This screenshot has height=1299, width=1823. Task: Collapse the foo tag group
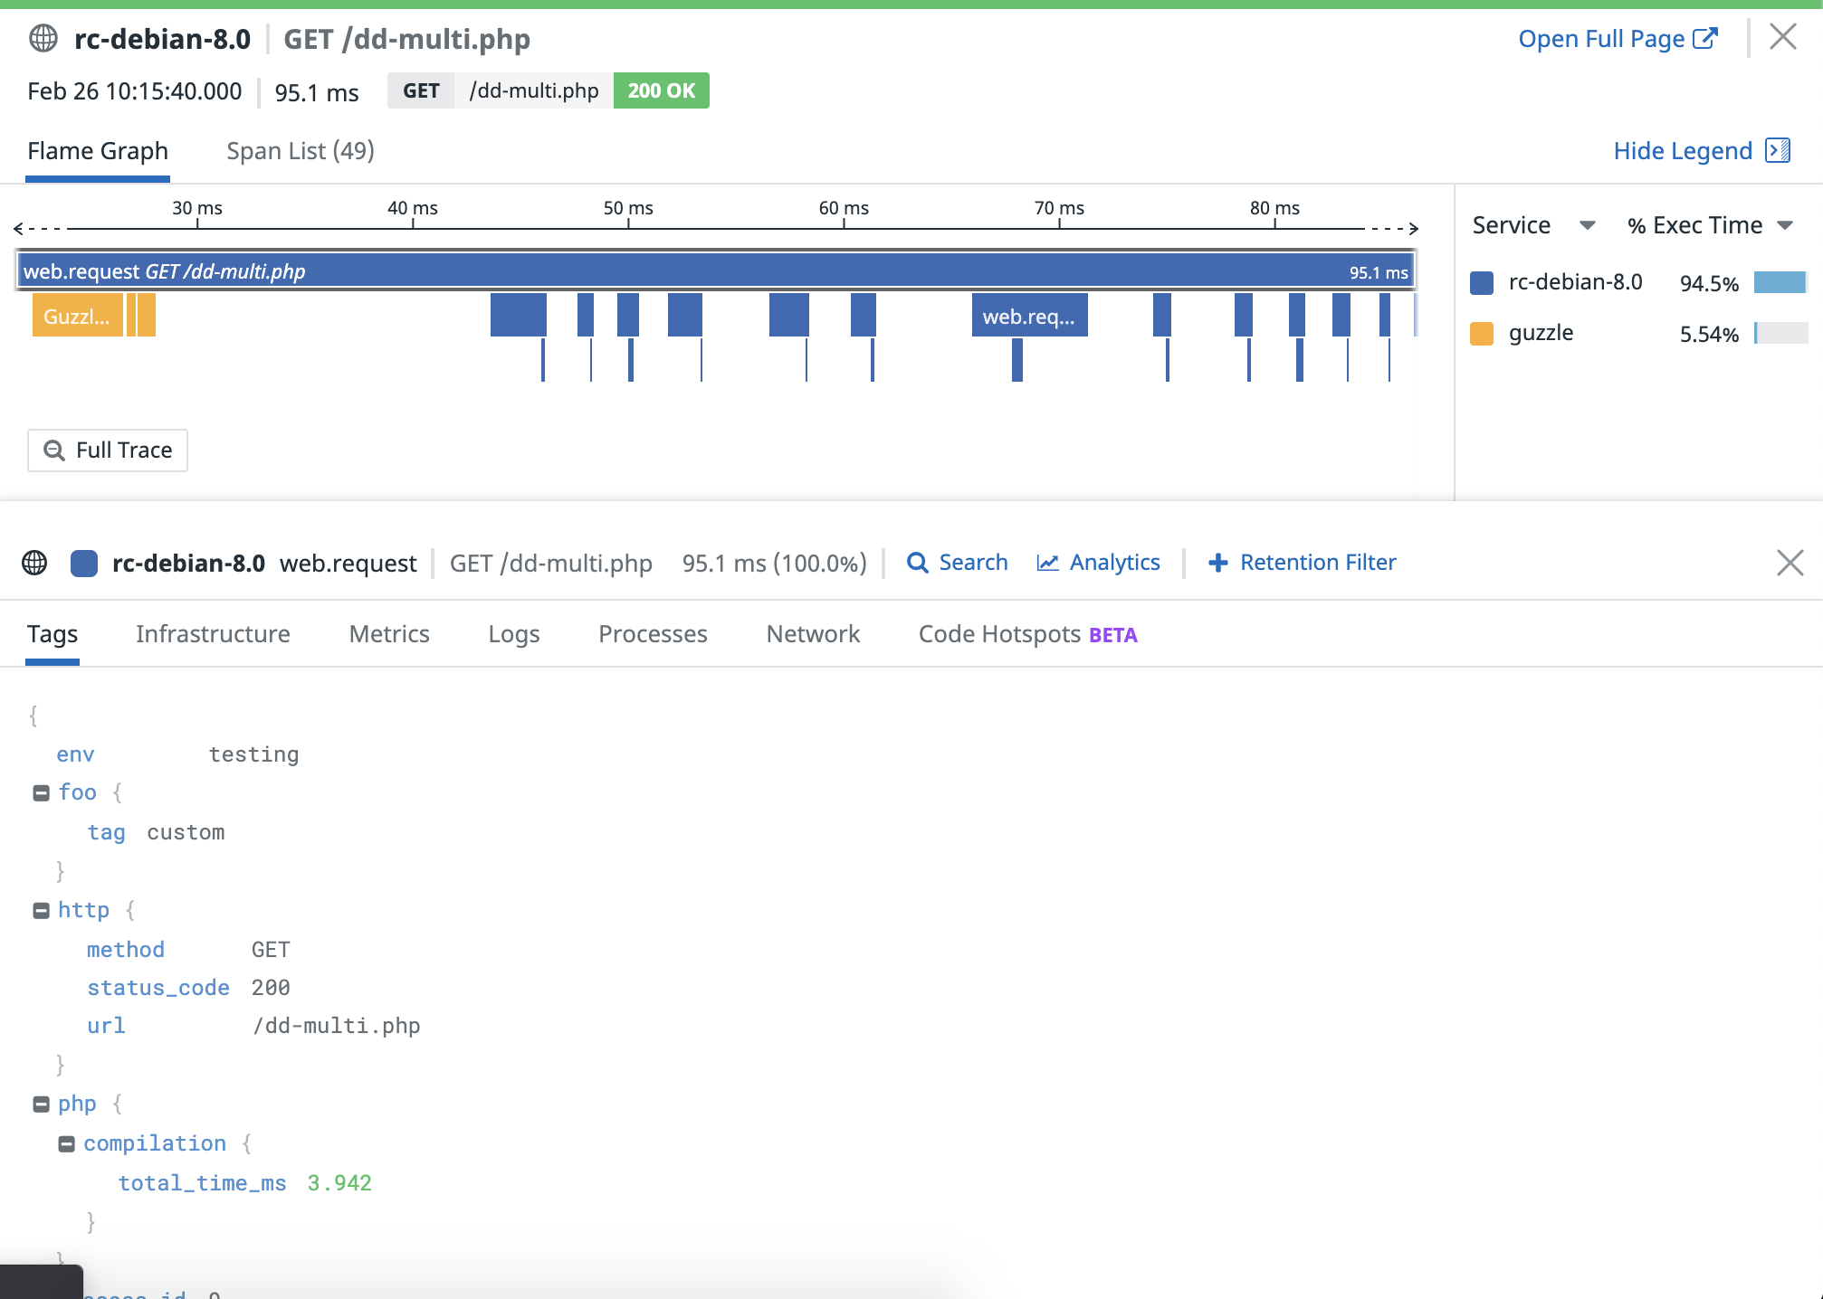41,793
